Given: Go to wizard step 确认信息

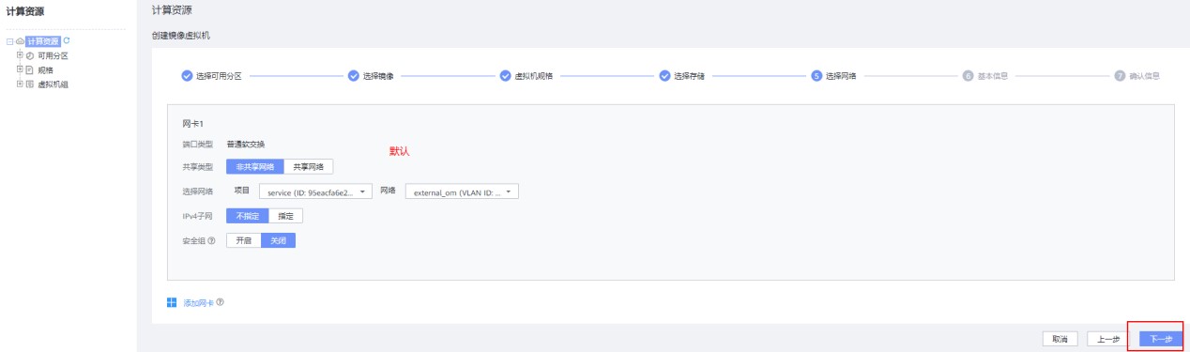Looking at the screenshot, I should pyautogui.click(x=1144, y=76).
